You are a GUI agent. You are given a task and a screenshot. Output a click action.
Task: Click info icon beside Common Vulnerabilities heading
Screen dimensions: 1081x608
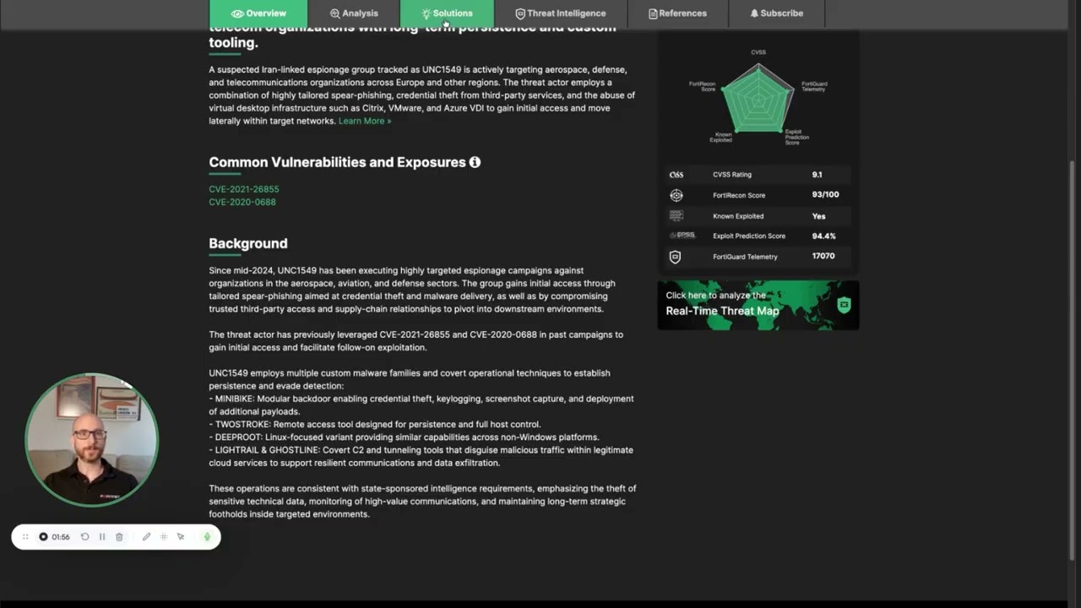475,162
